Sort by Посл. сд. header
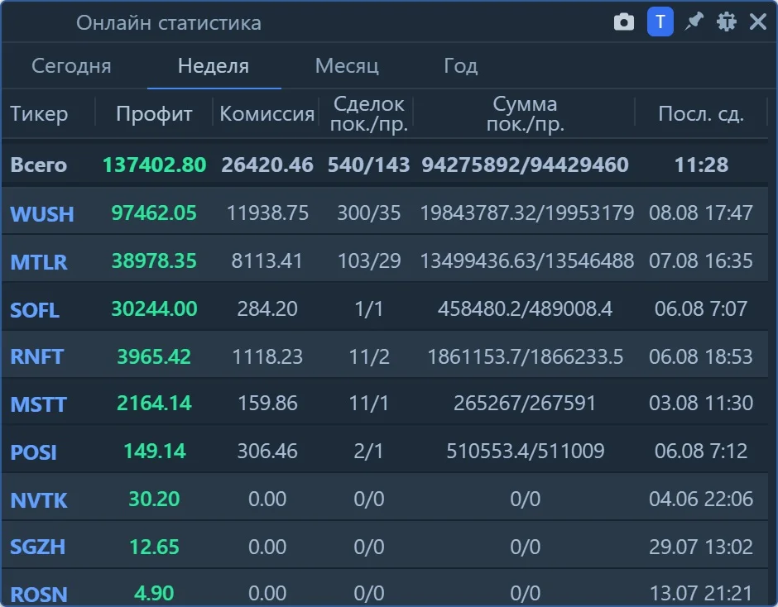The width and height of the screenshot is (778, 607). 700,113
